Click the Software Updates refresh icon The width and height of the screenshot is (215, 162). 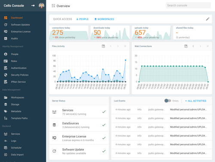[x=6, y=24]
